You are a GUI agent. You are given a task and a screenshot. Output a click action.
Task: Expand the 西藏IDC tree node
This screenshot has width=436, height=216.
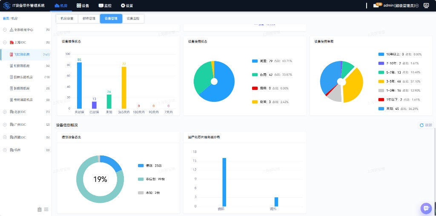tap(5, 137)
